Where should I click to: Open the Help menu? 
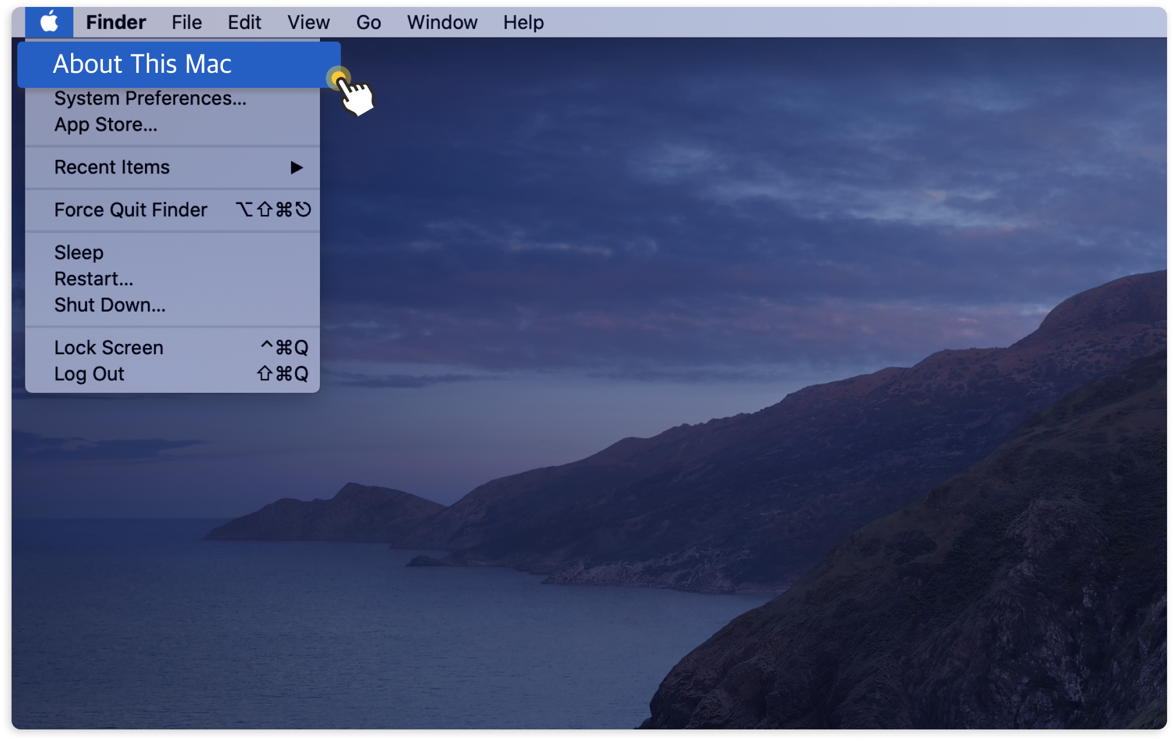click(x=523, y=22)
